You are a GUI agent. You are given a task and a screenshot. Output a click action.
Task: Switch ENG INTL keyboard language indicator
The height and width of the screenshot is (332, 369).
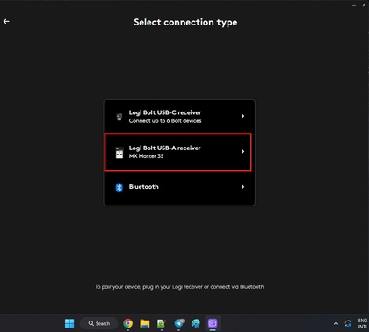pos(363,323)
